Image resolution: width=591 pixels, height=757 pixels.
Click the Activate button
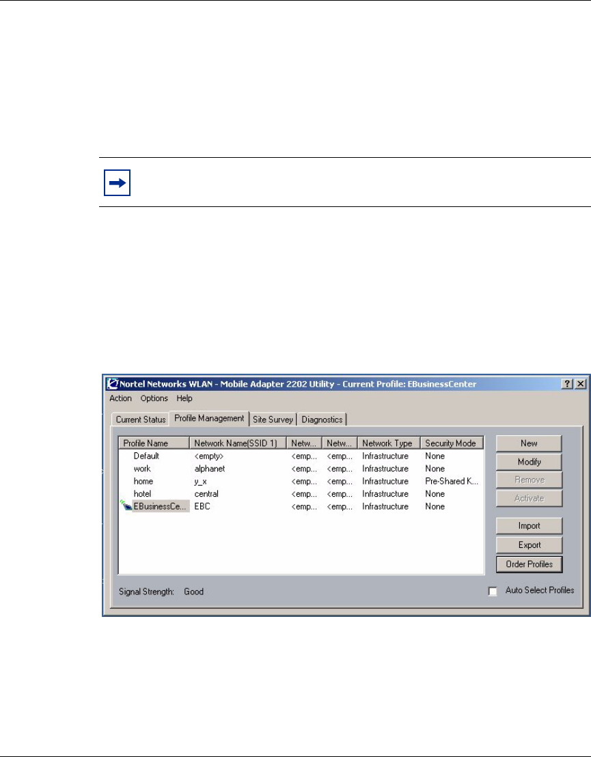(529, 498)
